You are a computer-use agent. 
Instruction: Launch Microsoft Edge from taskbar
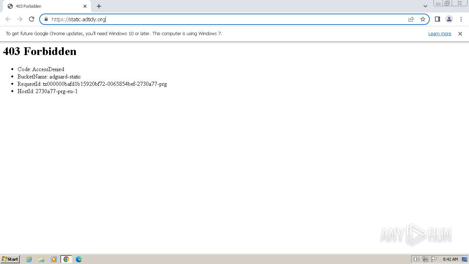click(79, 259)
